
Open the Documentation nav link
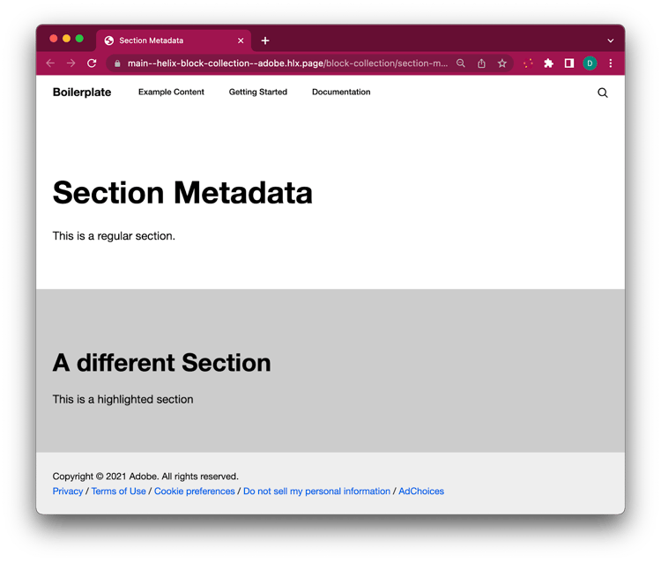[x=341, y=92]
